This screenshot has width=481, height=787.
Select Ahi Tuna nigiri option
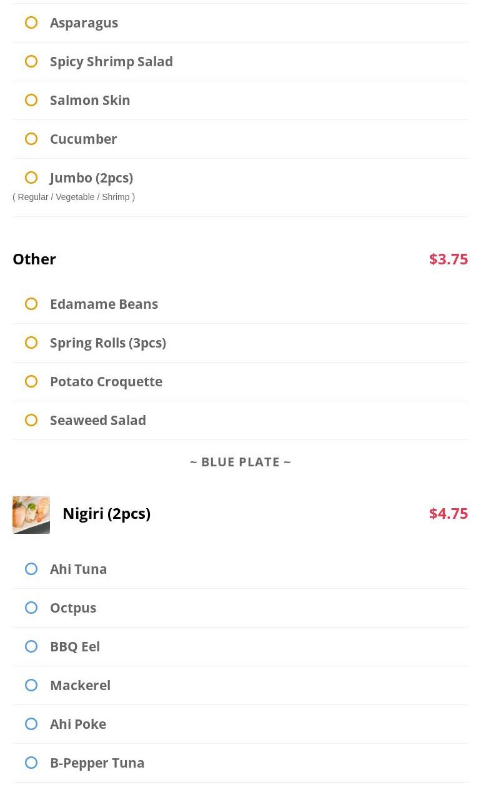pyautogui.click(x=31, y=569)
